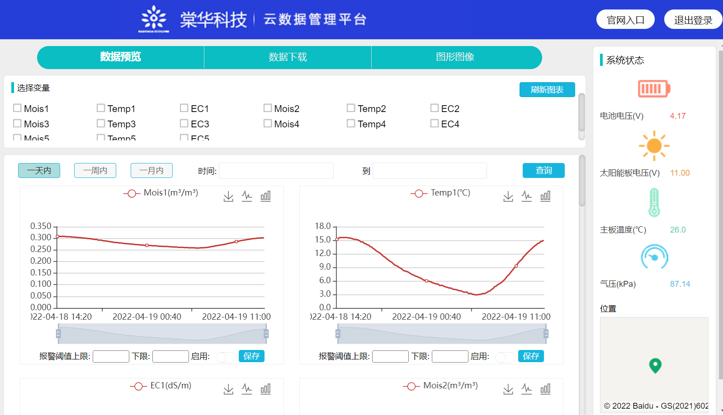
Task: Switch Mois1 chart to line view
Action: (x=247, y=196)
